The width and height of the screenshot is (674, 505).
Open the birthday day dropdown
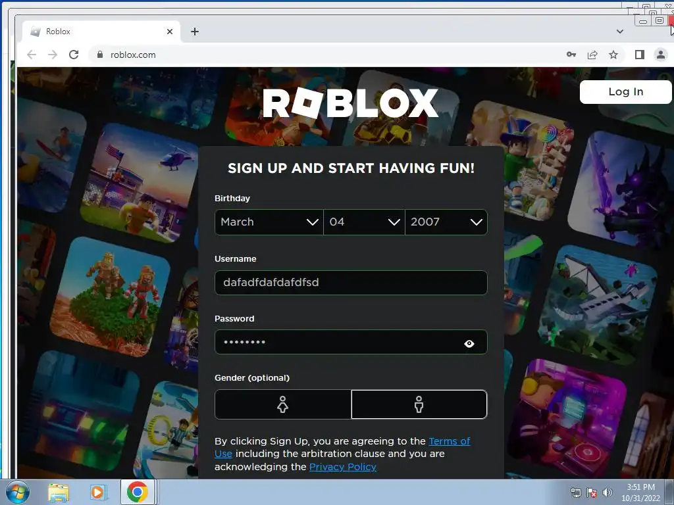(364, 222)
